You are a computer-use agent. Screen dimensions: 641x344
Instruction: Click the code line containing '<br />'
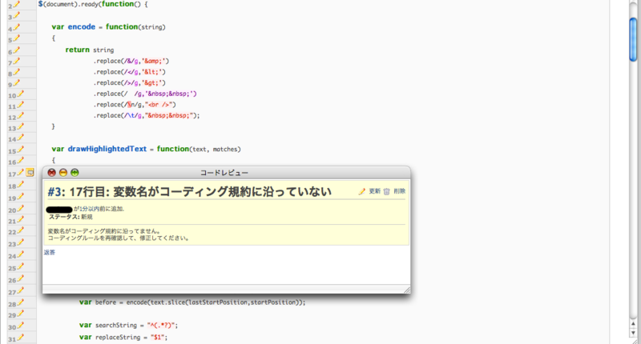pos(135,105)
